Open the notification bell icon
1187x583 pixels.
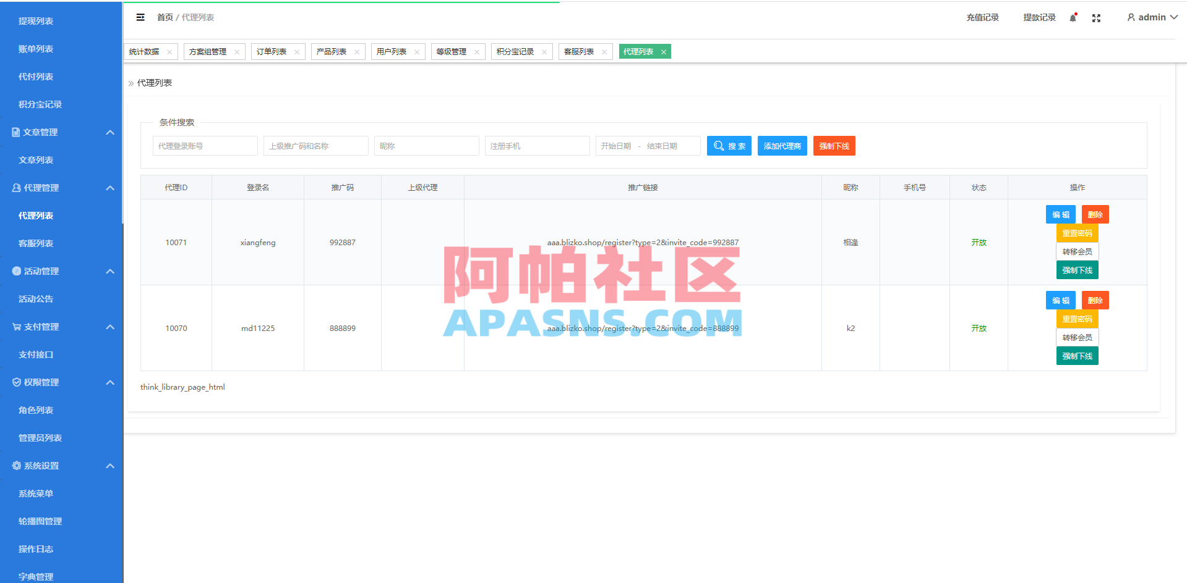pos(1073,18)
